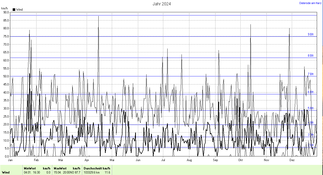Select the Wind row label in statistics bar
Viewport: 323px width, 175px height.
[x=6, y=172]
